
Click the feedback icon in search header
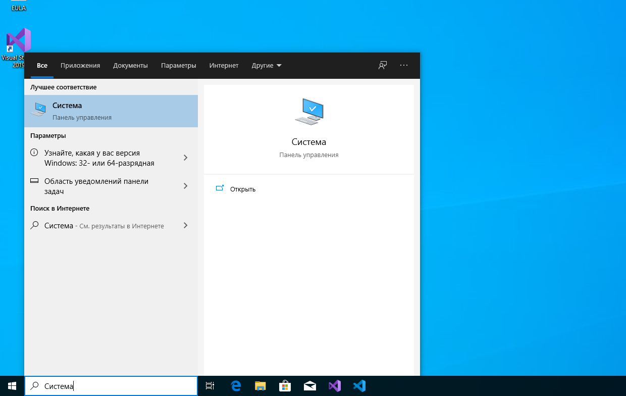point(383,65)
